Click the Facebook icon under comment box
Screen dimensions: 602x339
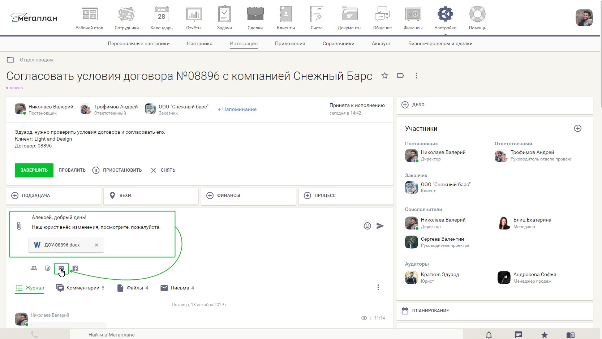[75, 268]
